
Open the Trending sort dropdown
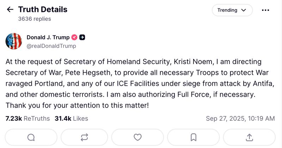coord(227,10)
